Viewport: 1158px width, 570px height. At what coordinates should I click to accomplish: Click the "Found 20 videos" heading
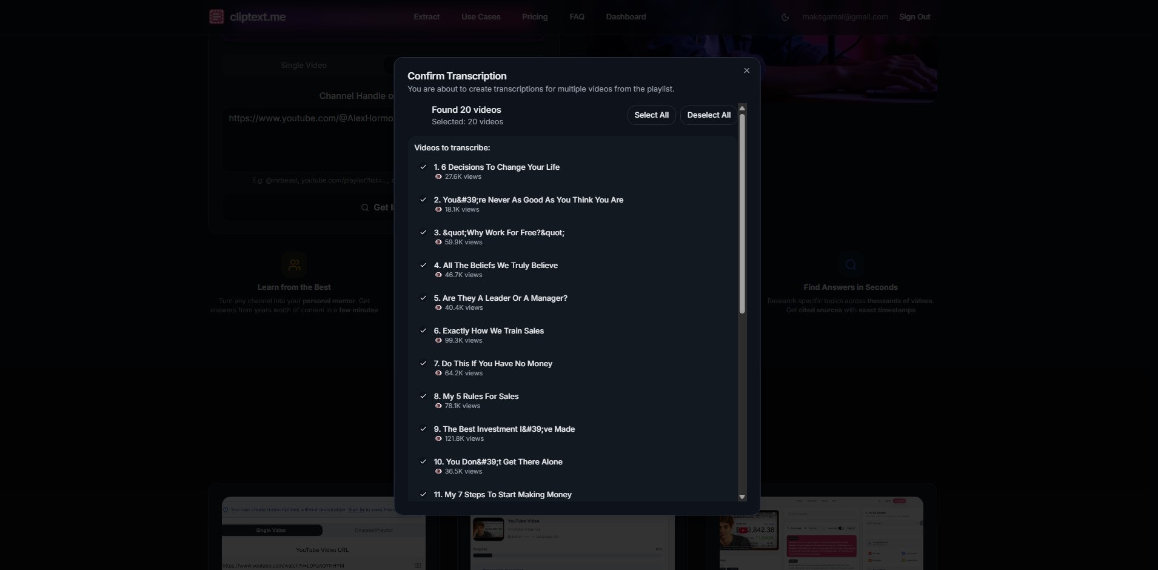point(466,110)
